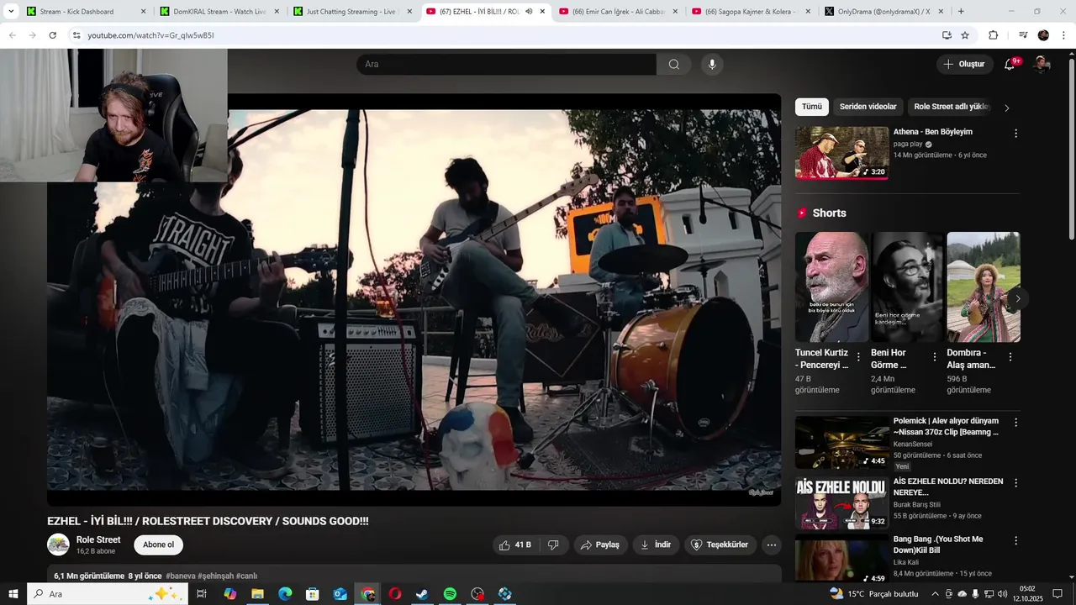This screenshot has width=1076, height=605.
Task: Open YouTube notifications bell
Action: tap(1010, 65)
